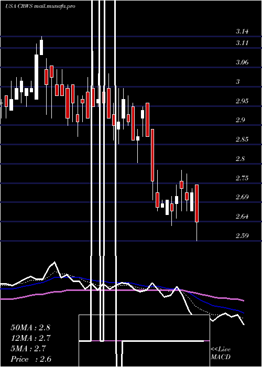Screen dimensions: 262x367
Task: Click the 2.95 price axis label
Action: coord(242,101)
